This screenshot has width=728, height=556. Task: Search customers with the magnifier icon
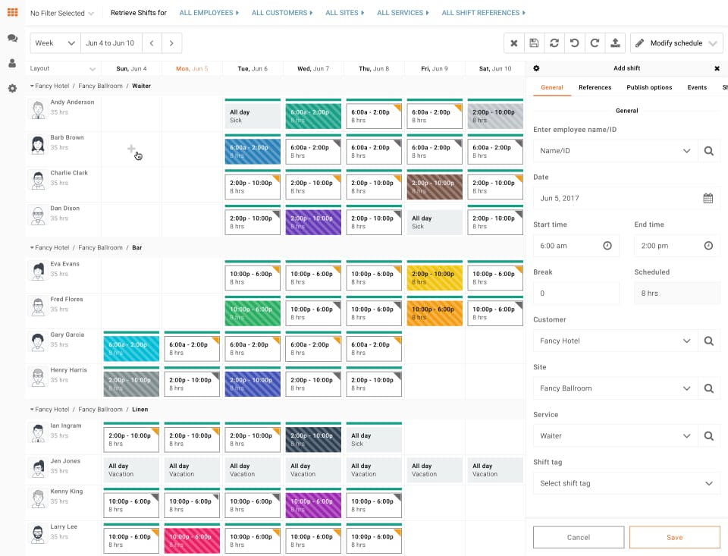709,341
